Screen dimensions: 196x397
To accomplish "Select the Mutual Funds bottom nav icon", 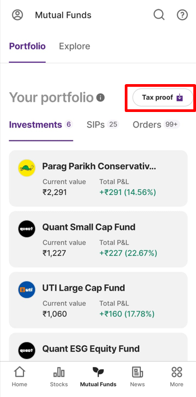I will [98, 372].
